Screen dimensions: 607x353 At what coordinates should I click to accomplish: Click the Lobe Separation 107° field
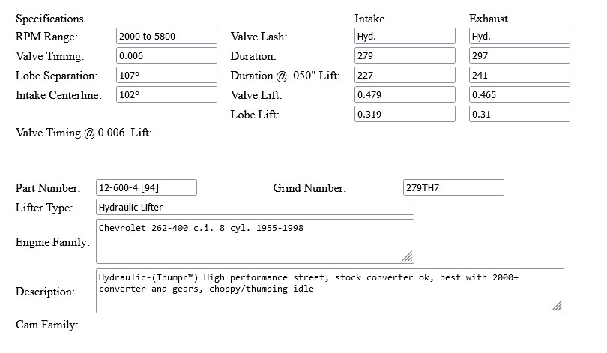click(x=166, y=75)
